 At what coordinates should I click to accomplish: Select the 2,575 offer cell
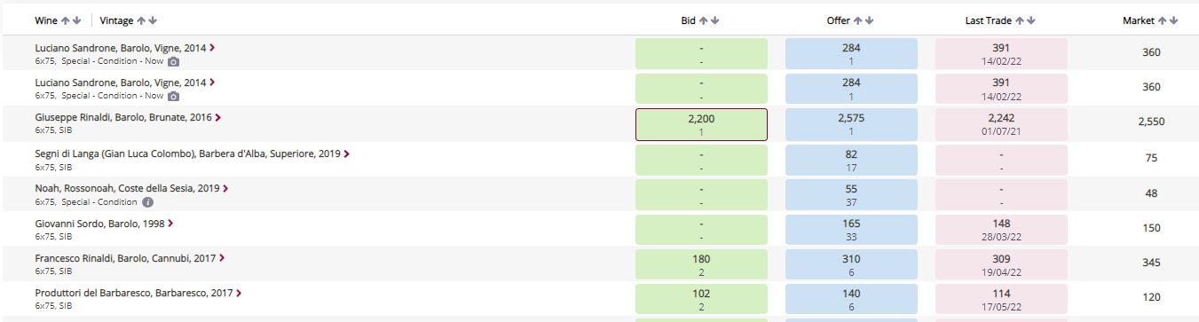(851, 124)
